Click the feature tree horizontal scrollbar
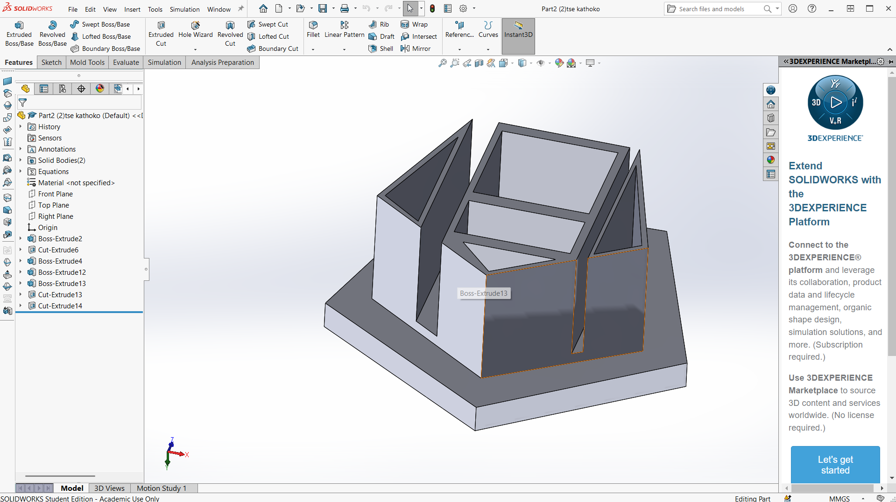Viewport: 896px width, 502px height. (x=60, y=476)
